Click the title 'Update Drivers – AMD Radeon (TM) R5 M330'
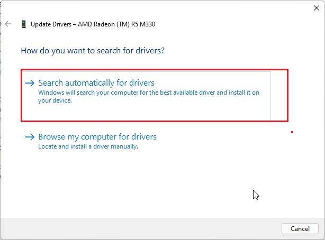The height and width of the screenshot is (240, 325). pos(93,24)
